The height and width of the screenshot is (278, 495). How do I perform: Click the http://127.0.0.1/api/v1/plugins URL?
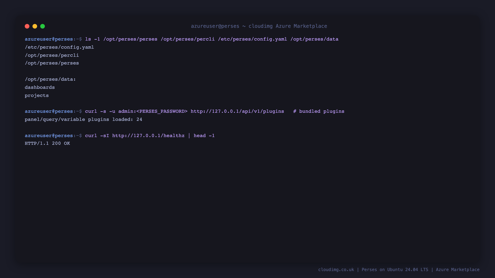(x=237, y=111)
